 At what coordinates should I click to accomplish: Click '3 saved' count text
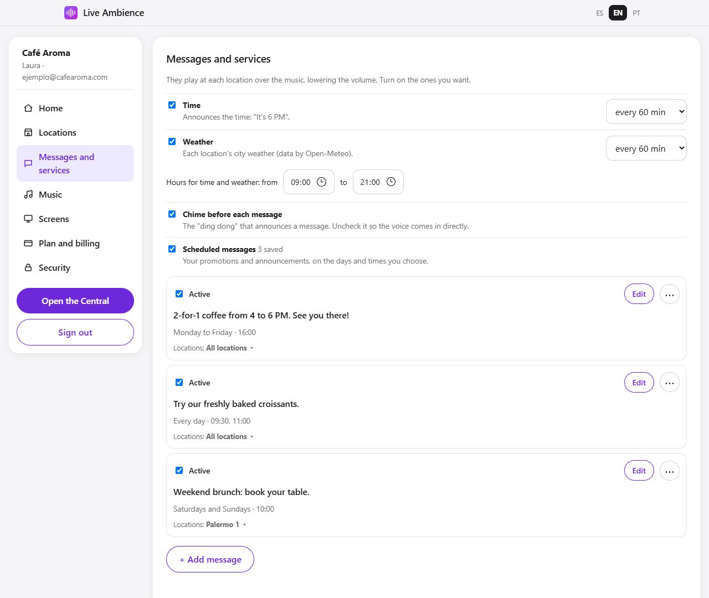270,250
